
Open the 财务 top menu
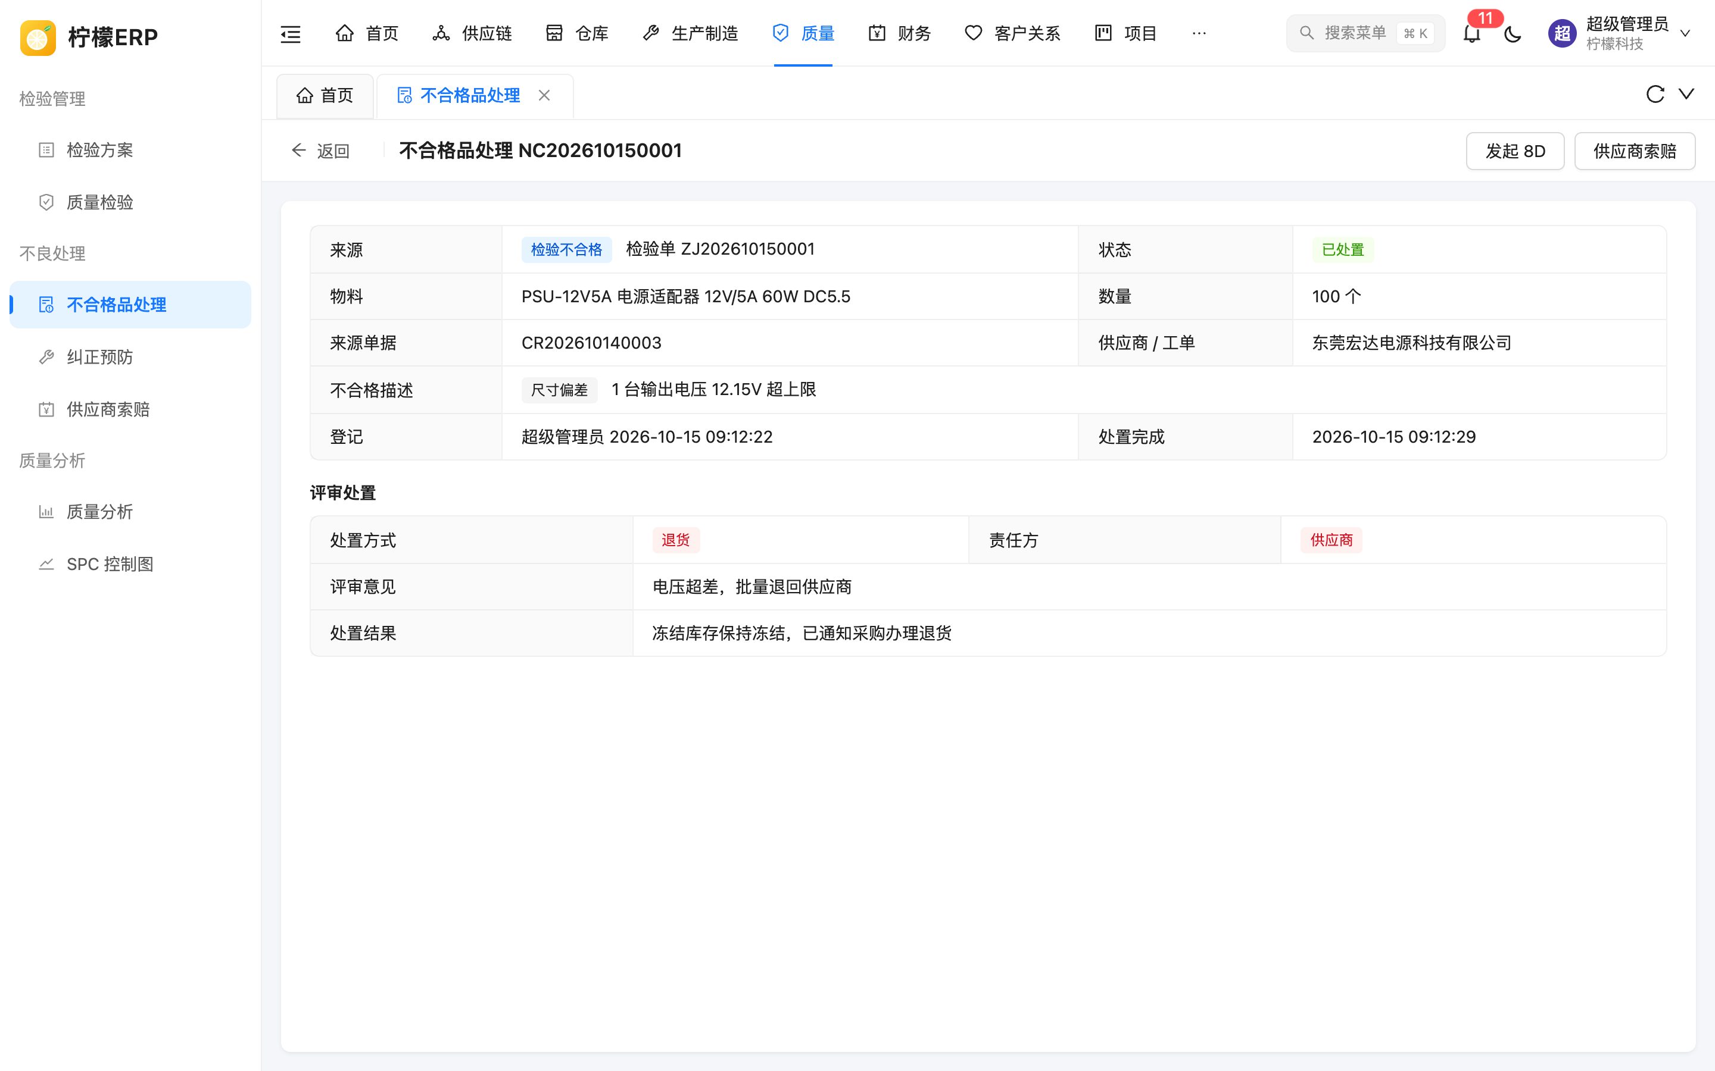(899, 33)
